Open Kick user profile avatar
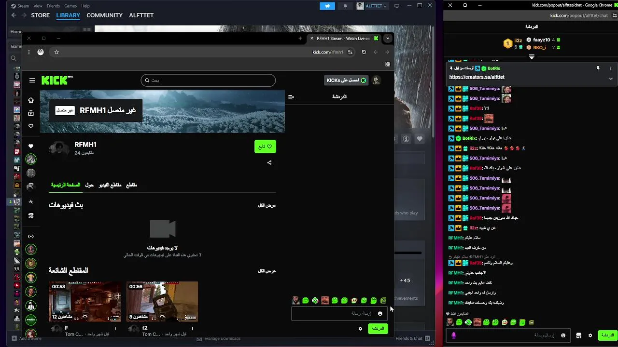 coord(377,80)
